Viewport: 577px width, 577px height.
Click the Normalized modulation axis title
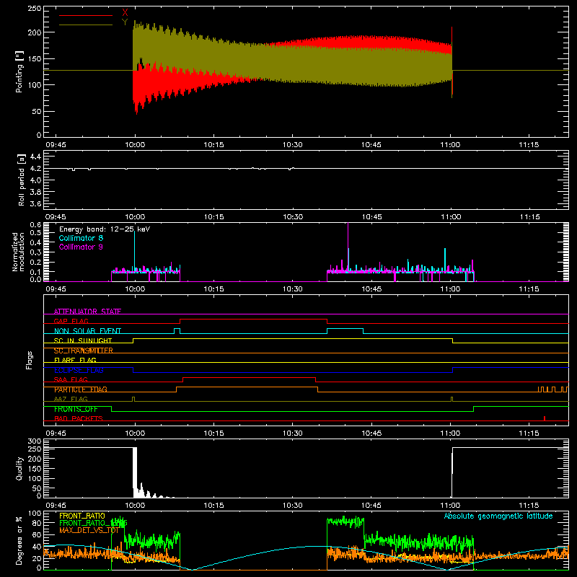[19, 252]
